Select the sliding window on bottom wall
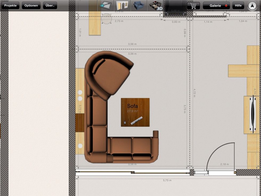261x196 pixels. click(x=132, y=173)
